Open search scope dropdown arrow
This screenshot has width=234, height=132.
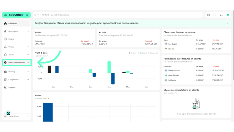pyautogui.click(x=38, y=15)
